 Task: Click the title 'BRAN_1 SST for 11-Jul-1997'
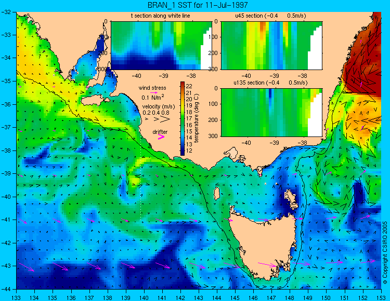click(198, 5)
